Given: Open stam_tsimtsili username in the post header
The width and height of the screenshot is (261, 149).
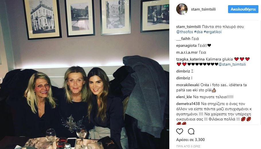Looking at the screenshot, I should tap(203, 9).
